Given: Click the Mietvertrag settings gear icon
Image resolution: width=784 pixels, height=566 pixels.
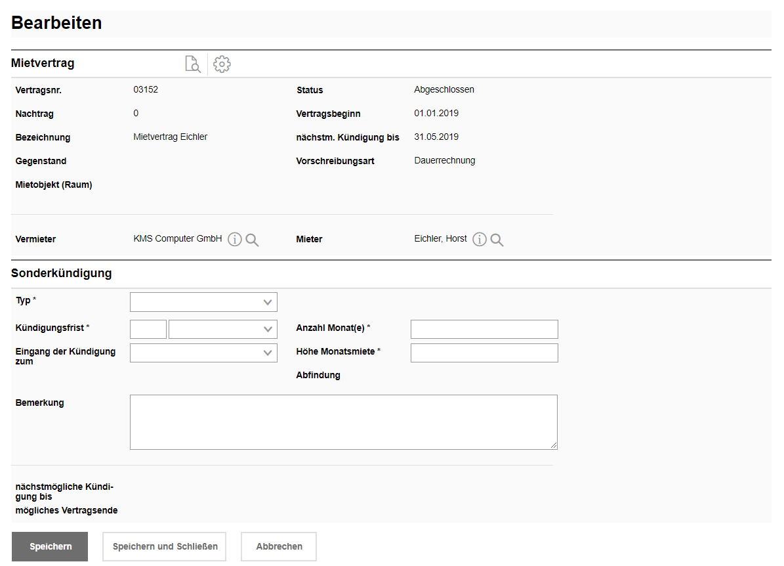Looking at the screenshot, I should pyautogui.click(x=222, y=64).
